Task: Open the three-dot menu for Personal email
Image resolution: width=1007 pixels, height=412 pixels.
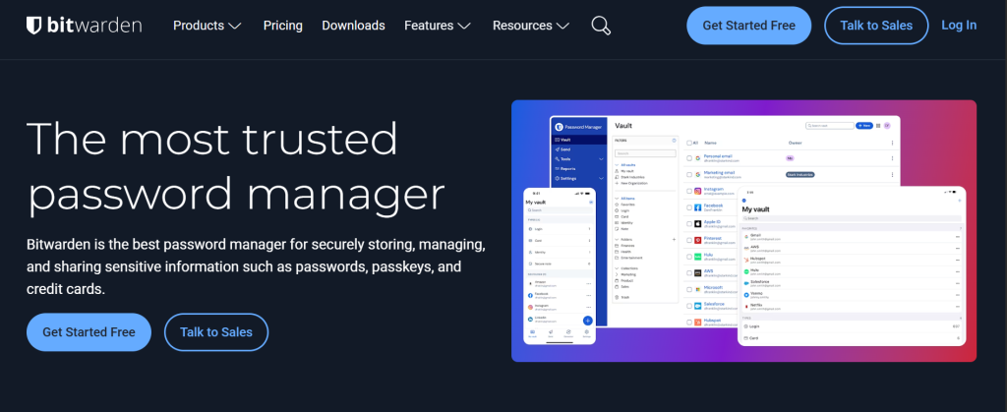Action: click(892, 158)
